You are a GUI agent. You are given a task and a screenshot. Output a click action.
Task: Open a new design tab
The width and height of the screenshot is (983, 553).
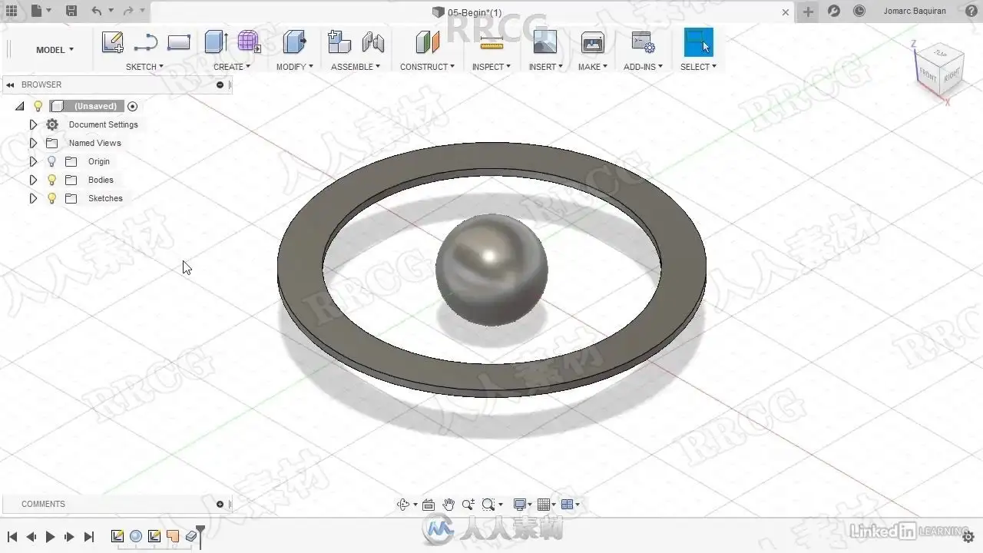(808, 12)
